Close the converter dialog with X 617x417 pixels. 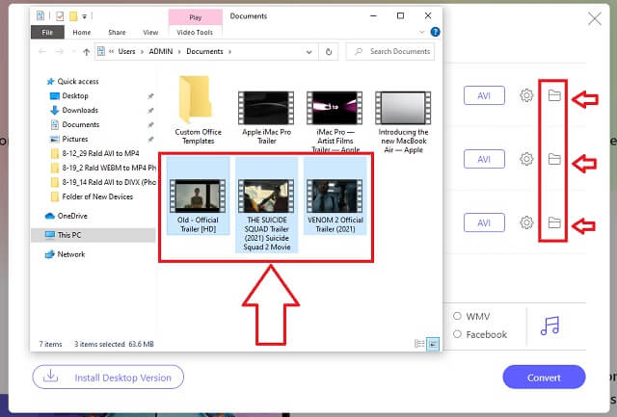click(595, 18)
